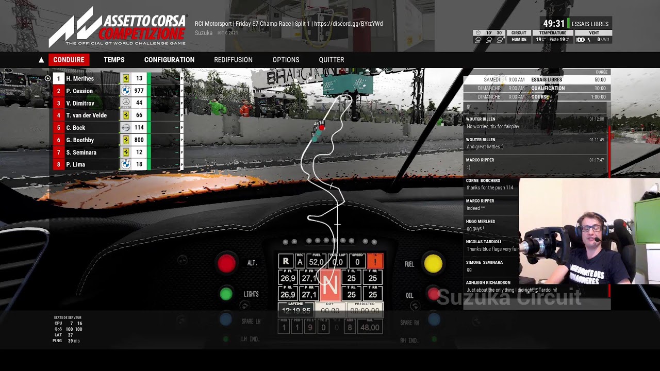Click the Piste 19°C temperature readout
The height and width of the screenshot is (371, 660).
pyautogui.click(x=559, y=40)
